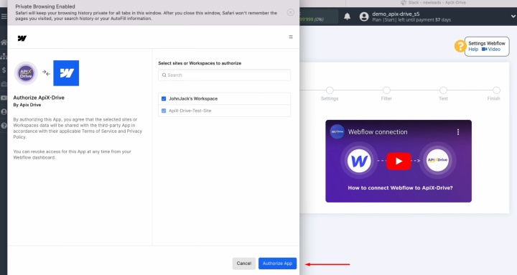This screenshot has height=275, width=517.
Task: Select the Test step marker
Action: [443, 90]
